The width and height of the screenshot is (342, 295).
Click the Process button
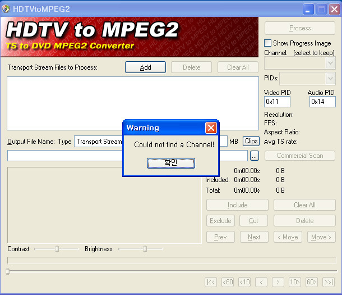pos(300,28)
